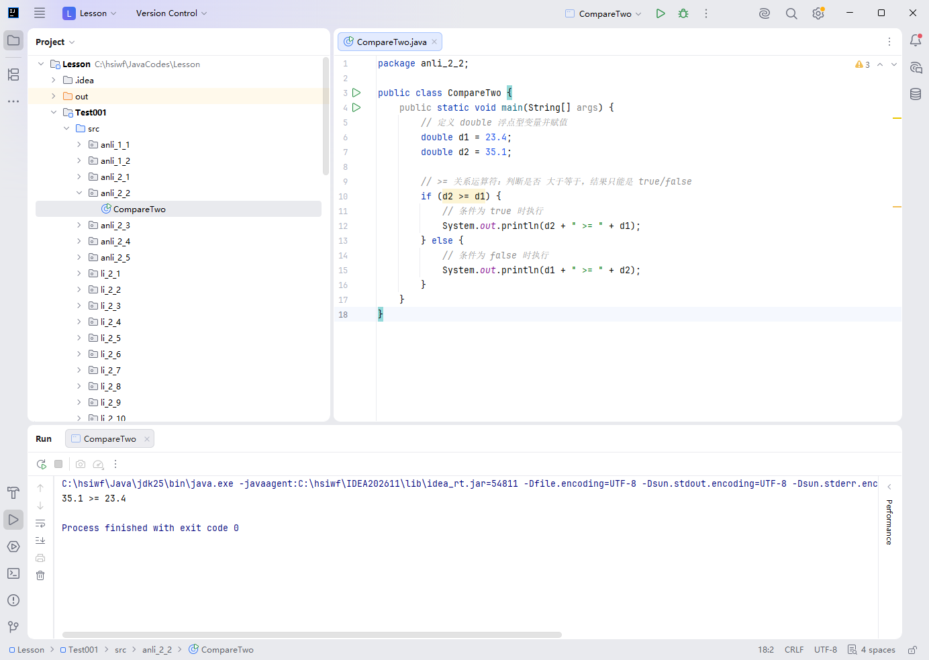The height and width of the screenshot is (660, 929).
Task: Rerun CompareTwo in Run panel
Action: 41,464
